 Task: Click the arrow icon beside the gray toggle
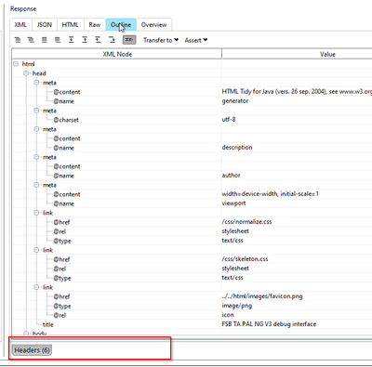tap(112, 40)
